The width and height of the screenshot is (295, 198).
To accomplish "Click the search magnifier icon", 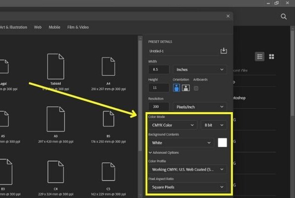I will (284, 16).
